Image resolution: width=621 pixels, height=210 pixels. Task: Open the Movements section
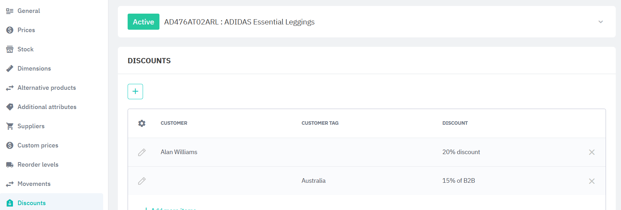pos(34,184)
